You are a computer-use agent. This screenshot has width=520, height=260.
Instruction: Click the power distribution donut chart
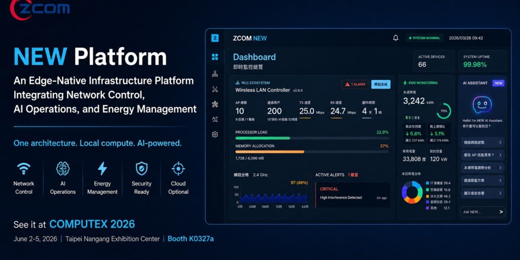pyautogui.click(x=412, y=192)
